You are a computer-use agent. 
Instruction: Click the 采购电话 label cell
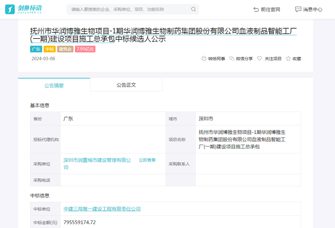45,180
